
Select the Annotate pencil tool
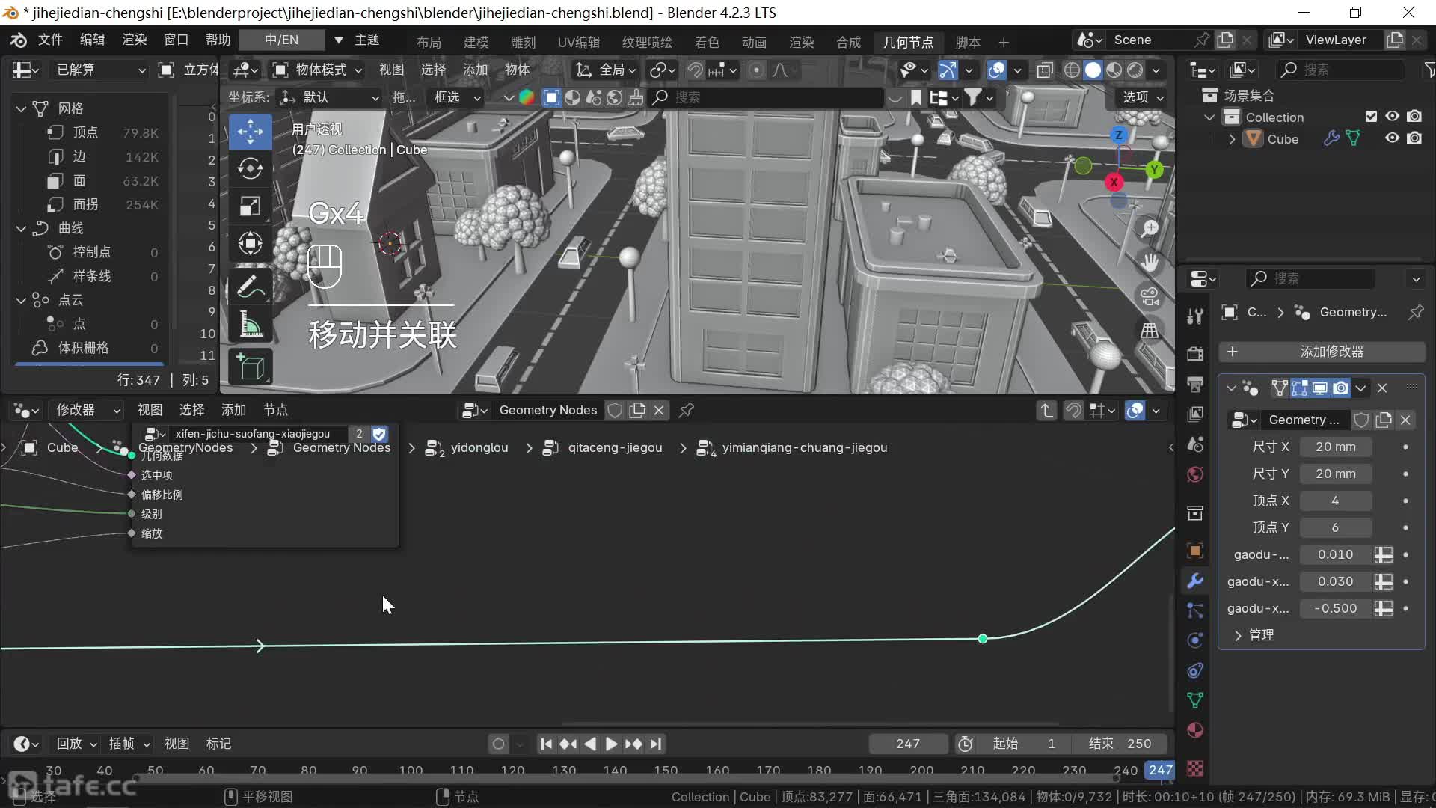pyautogui.click(x=250, y=287)
